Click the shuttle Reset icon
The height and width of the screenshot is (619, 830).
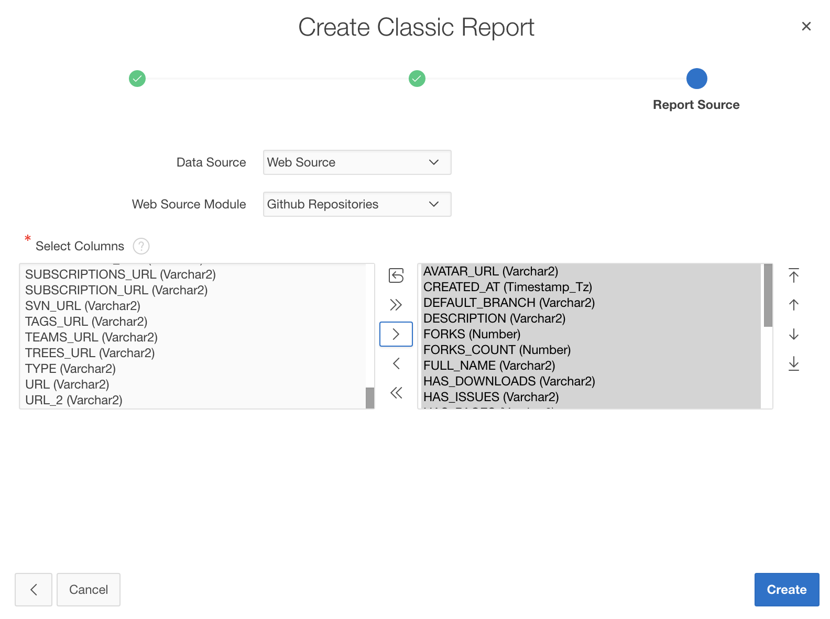click(x=396, y=275)
